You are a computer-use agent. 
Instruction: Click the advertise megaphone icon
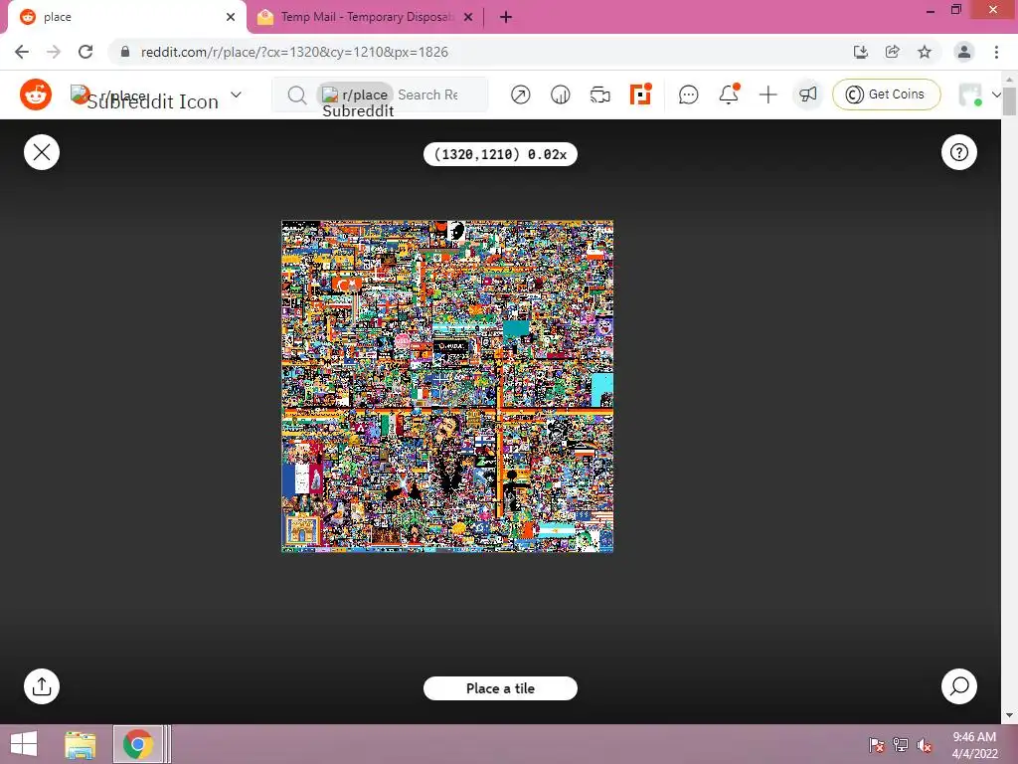point(807,95)
